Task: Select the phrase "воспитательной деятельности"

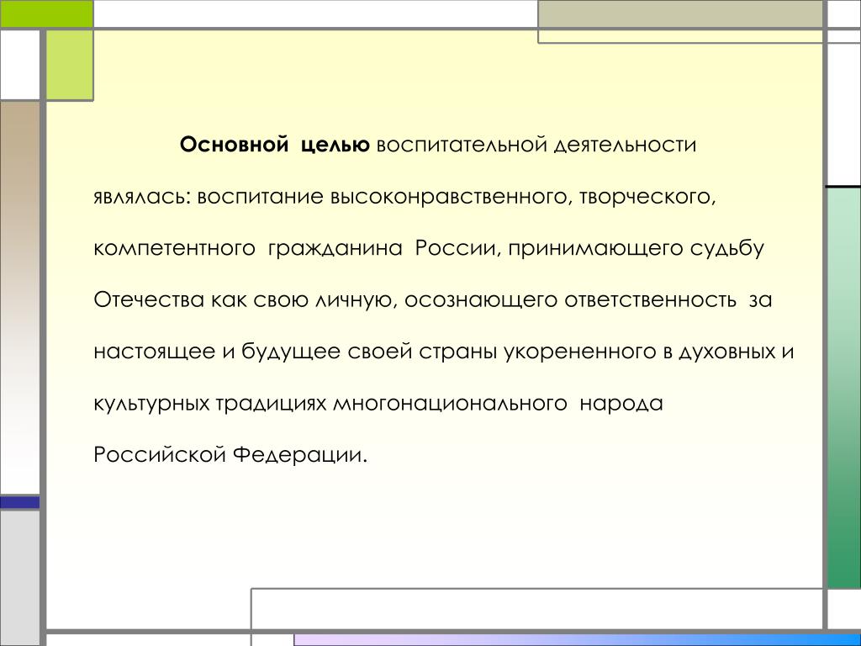Action: (536, 145)
